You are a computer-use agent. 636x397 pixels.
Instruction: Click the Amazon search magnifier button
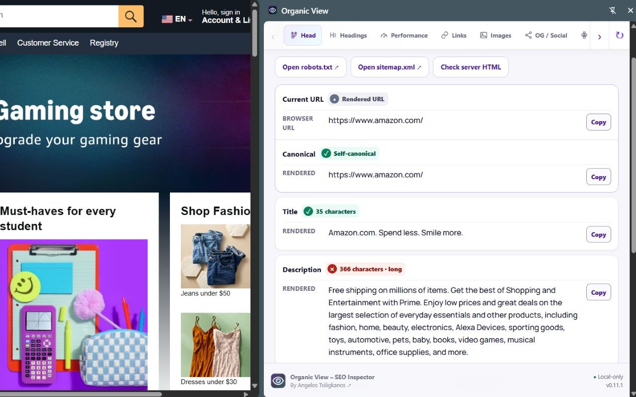point(131,16)
